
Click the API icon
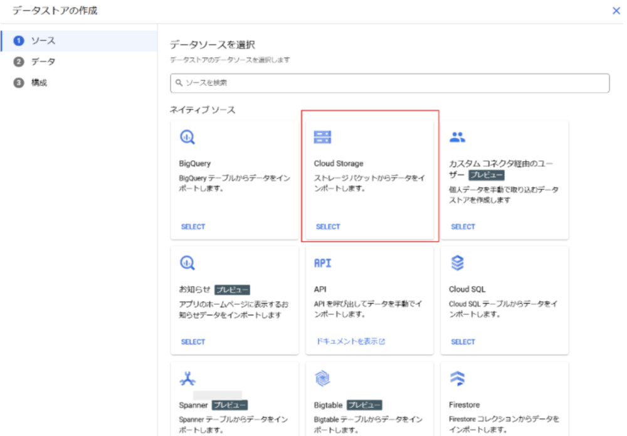[x=322, y=263]
